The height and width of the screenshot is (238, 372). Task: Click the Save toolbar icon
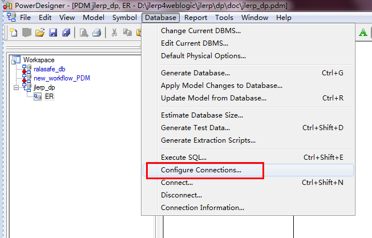53,33
